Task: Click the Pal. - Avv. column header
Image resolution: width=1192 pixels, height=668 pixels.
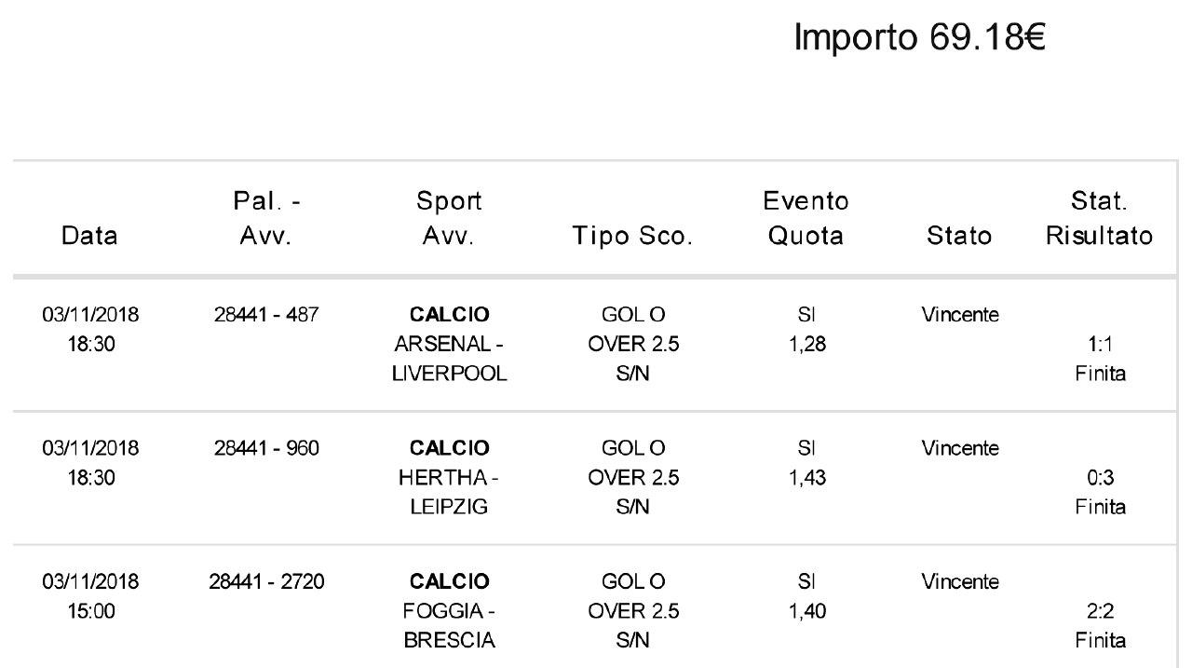Action: coord(266,218)
